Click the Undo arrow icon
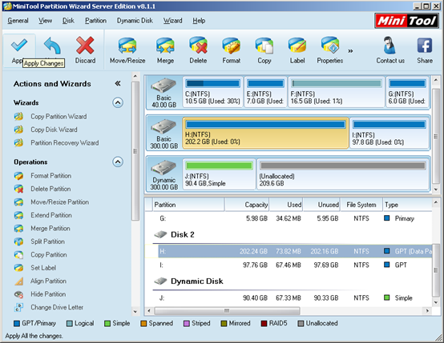Viewport: 444px width, 343px height. tap(52, 46)
